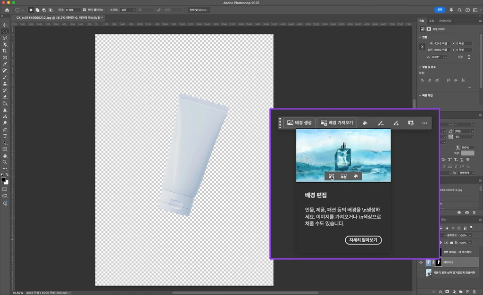Select the Crop tool

coord(5,51)
